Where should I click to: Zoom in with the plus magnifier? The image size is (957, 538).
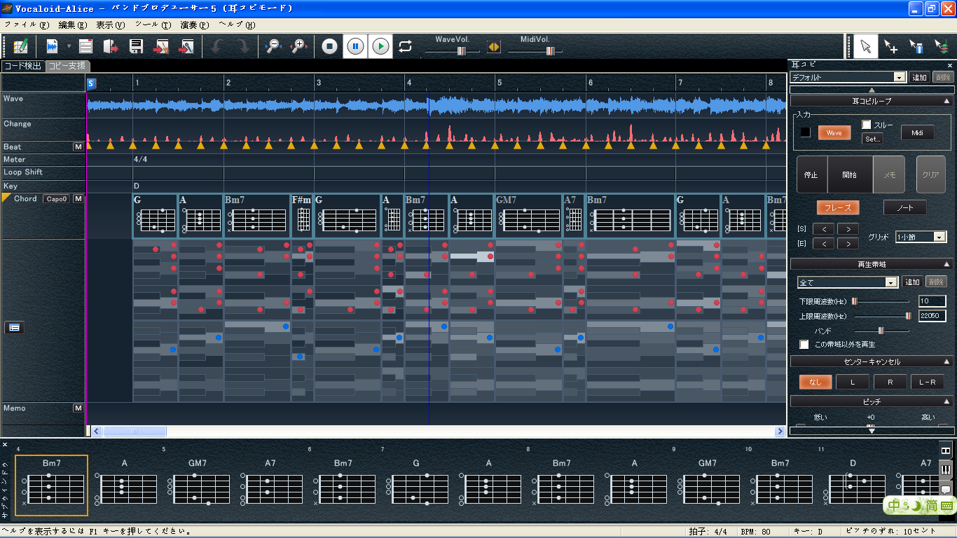coord(299,46)
